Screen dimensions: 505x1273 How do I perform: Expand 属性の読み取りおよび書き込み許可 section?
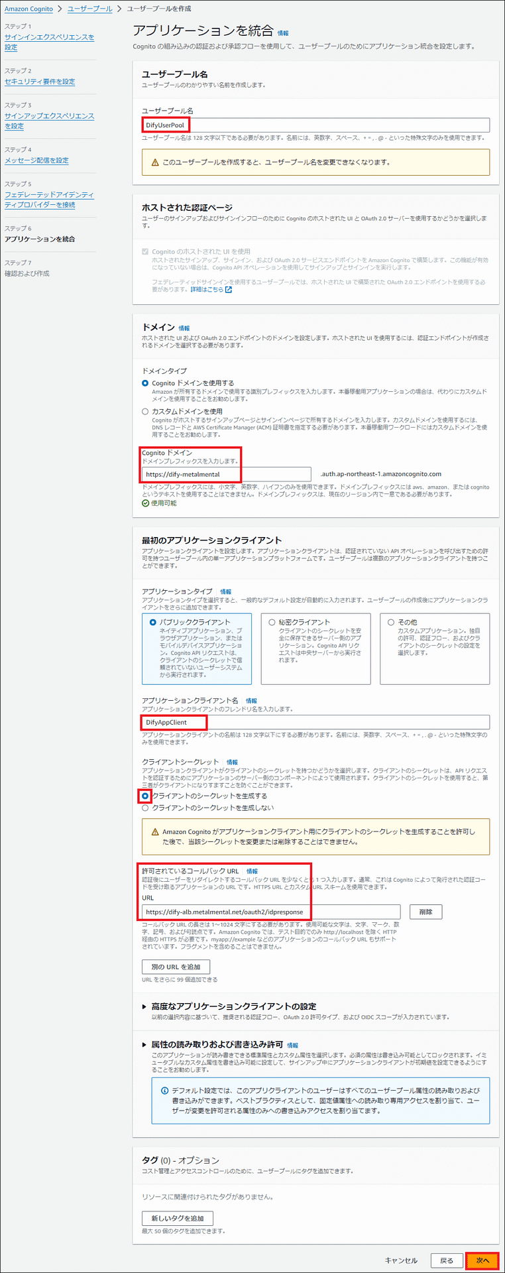(x=144, y=1045)
